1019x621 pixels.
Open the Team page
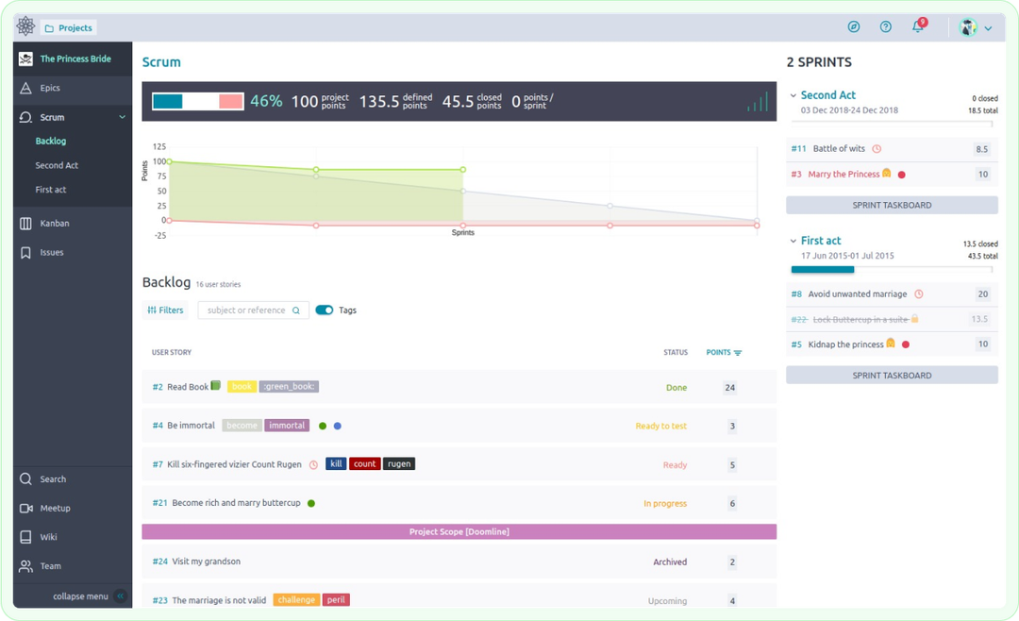point(52,565)
